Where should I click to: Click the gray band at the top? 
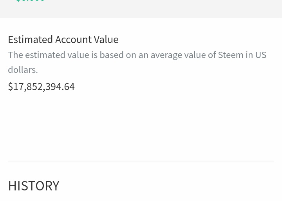click(157, 9)
